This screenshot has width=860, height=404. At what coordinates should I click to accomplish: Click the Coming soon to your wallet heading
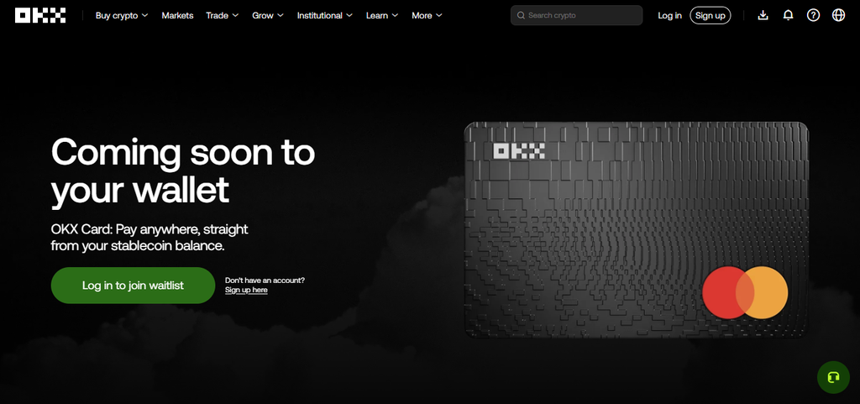coord(183,171)
